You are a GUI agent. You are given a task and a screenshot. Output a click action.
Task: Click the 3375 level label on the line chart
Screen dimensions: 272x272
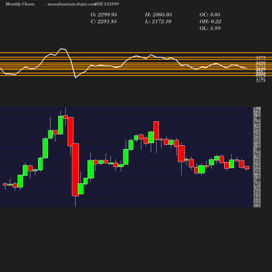click(x=261, y=58)
